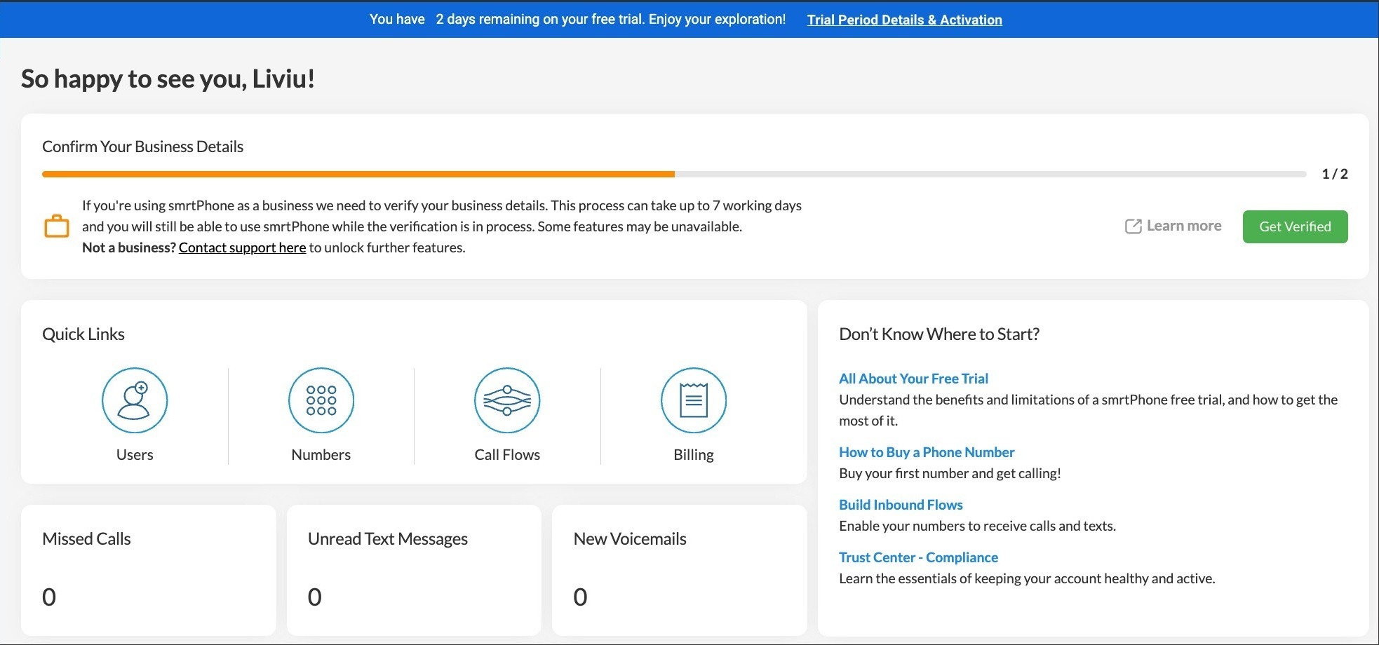
Task: Click the external link icon next to Learn more
Action: 1134,225
